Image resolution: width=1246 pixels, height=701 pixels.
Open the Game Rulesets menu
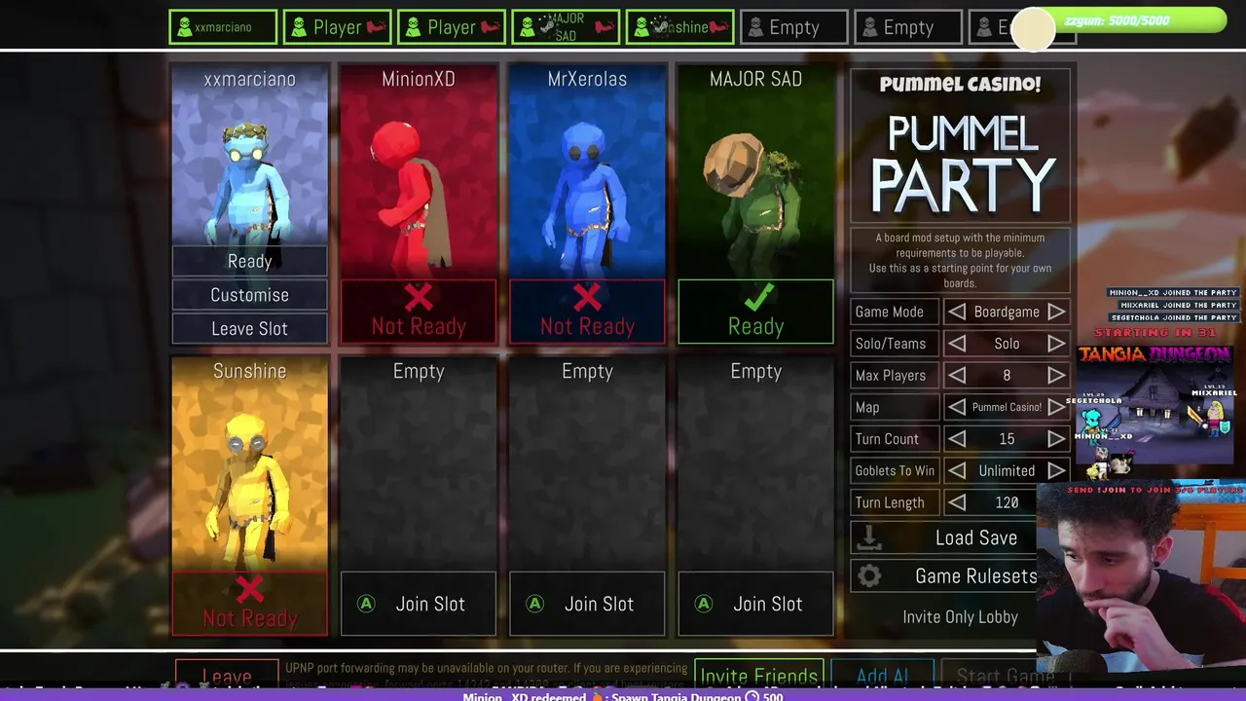click(944, 575)
